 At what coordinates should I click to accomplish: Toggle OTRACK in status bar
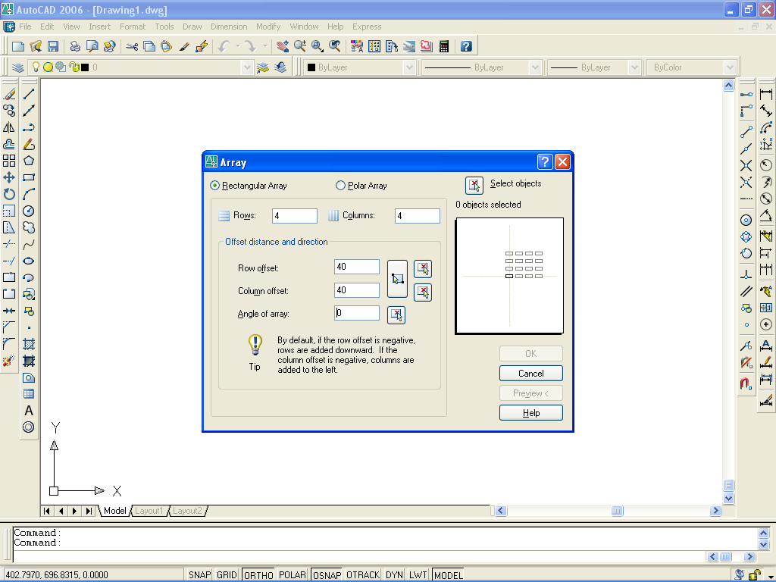[363, 574]
